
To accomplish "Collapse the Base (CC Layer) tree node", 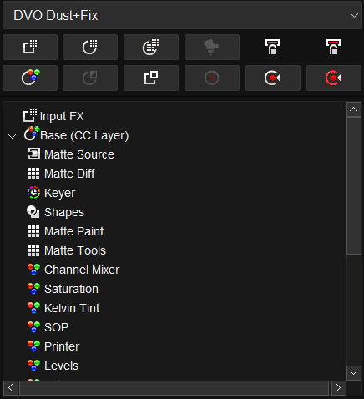I will 12,136.
